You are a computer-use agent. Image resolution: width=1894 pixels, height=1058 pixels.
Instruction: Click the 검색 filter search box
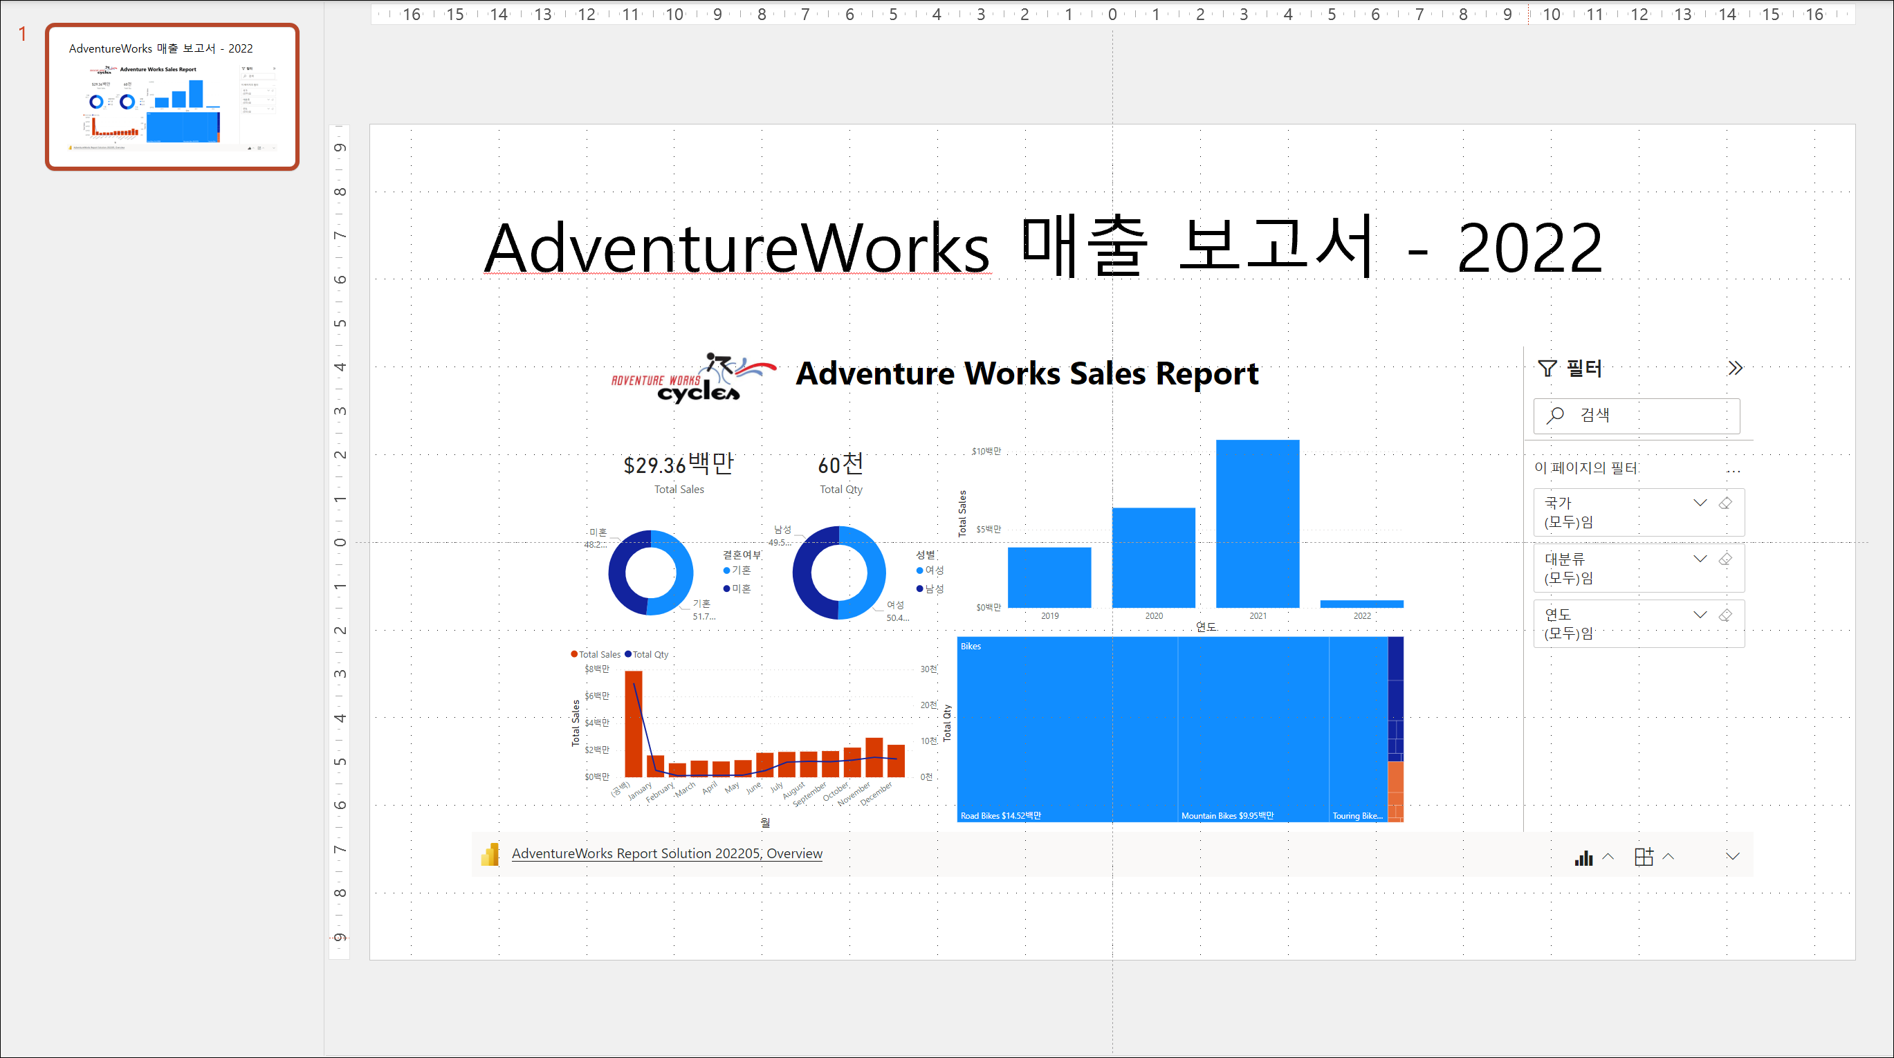click(x=1637, y=416)
